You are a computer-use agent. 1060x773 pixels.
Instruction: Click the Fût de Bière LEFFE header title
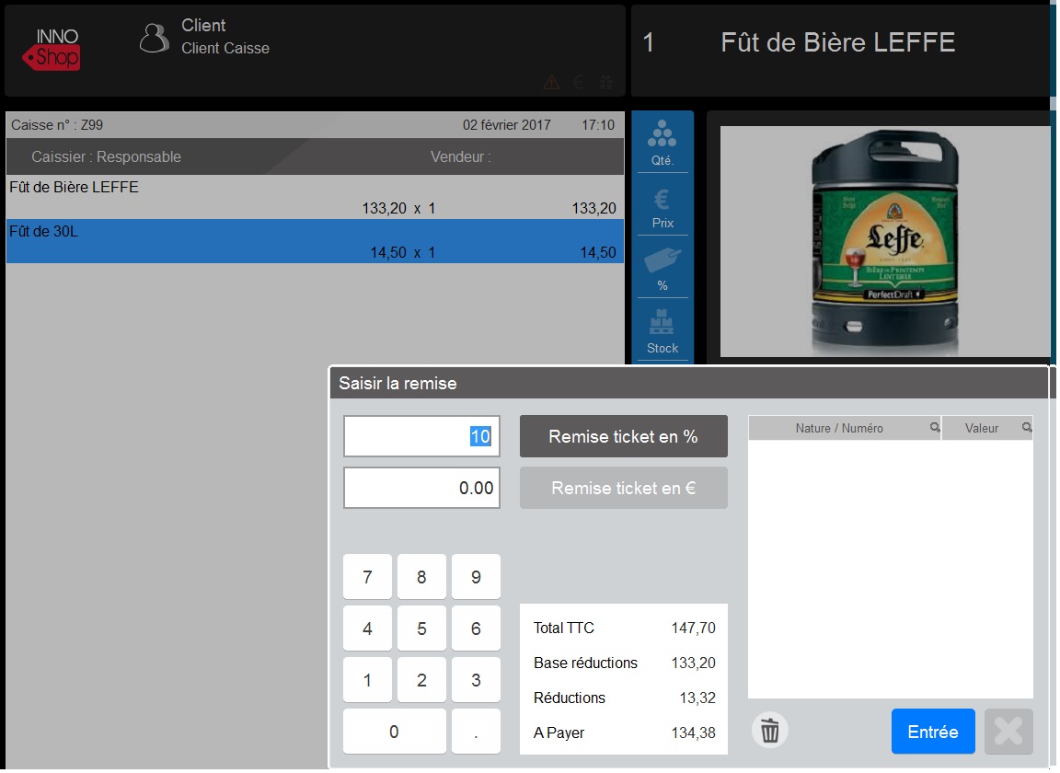tap(837, 42)
